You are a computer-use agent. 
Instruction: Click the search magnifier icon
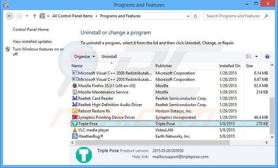click(x=266, y=16)
